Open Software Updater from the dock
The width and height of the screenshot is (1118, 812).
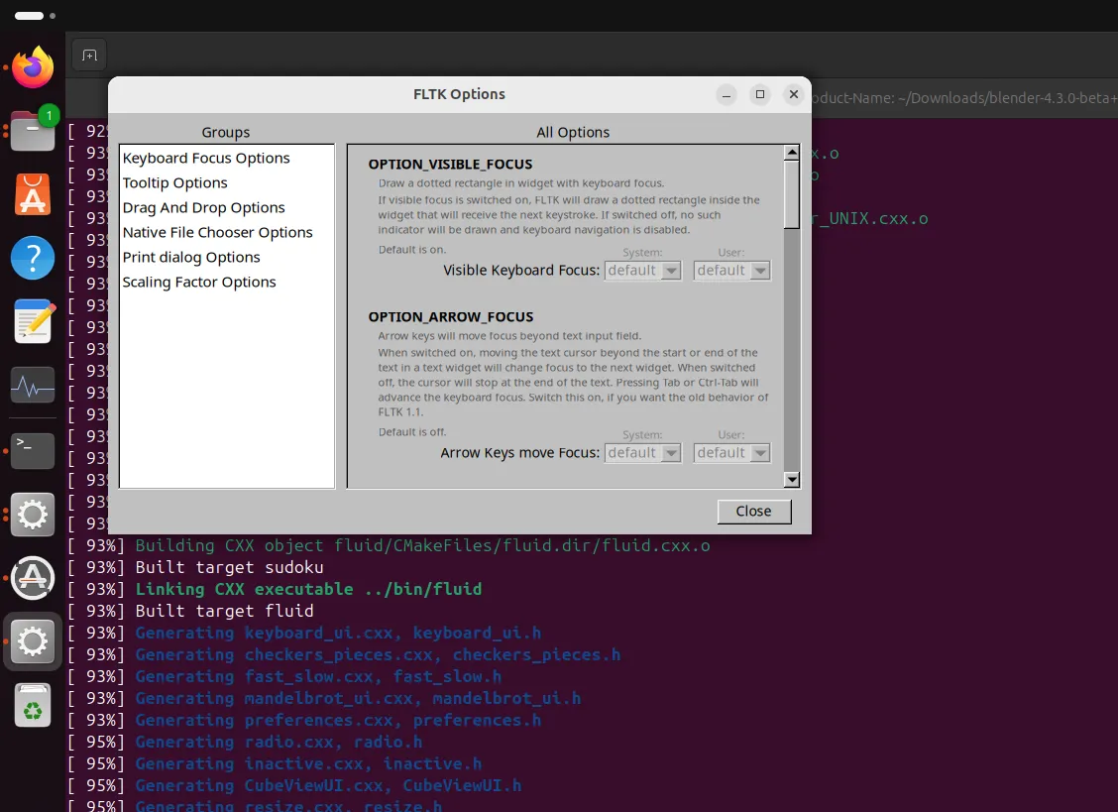(33, 577)
